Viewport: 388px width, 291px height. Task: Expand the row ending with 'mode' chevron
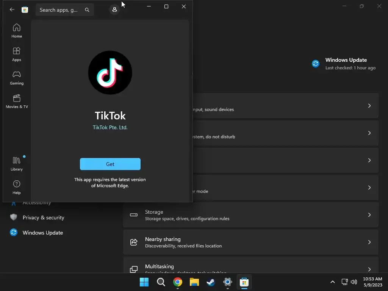(369, 188)
